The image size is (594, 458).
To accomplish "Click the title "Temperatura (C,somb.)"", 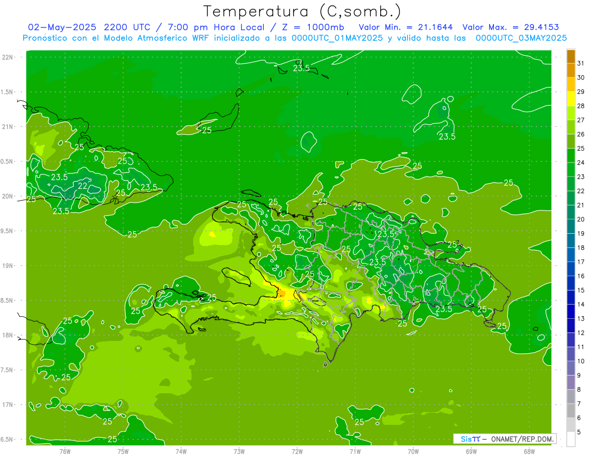I will click(x=302, y=11).
